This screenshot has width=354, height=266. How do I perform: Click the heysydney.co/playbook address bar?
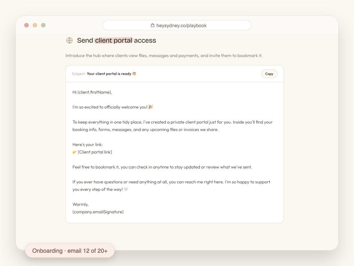point(177,25)
